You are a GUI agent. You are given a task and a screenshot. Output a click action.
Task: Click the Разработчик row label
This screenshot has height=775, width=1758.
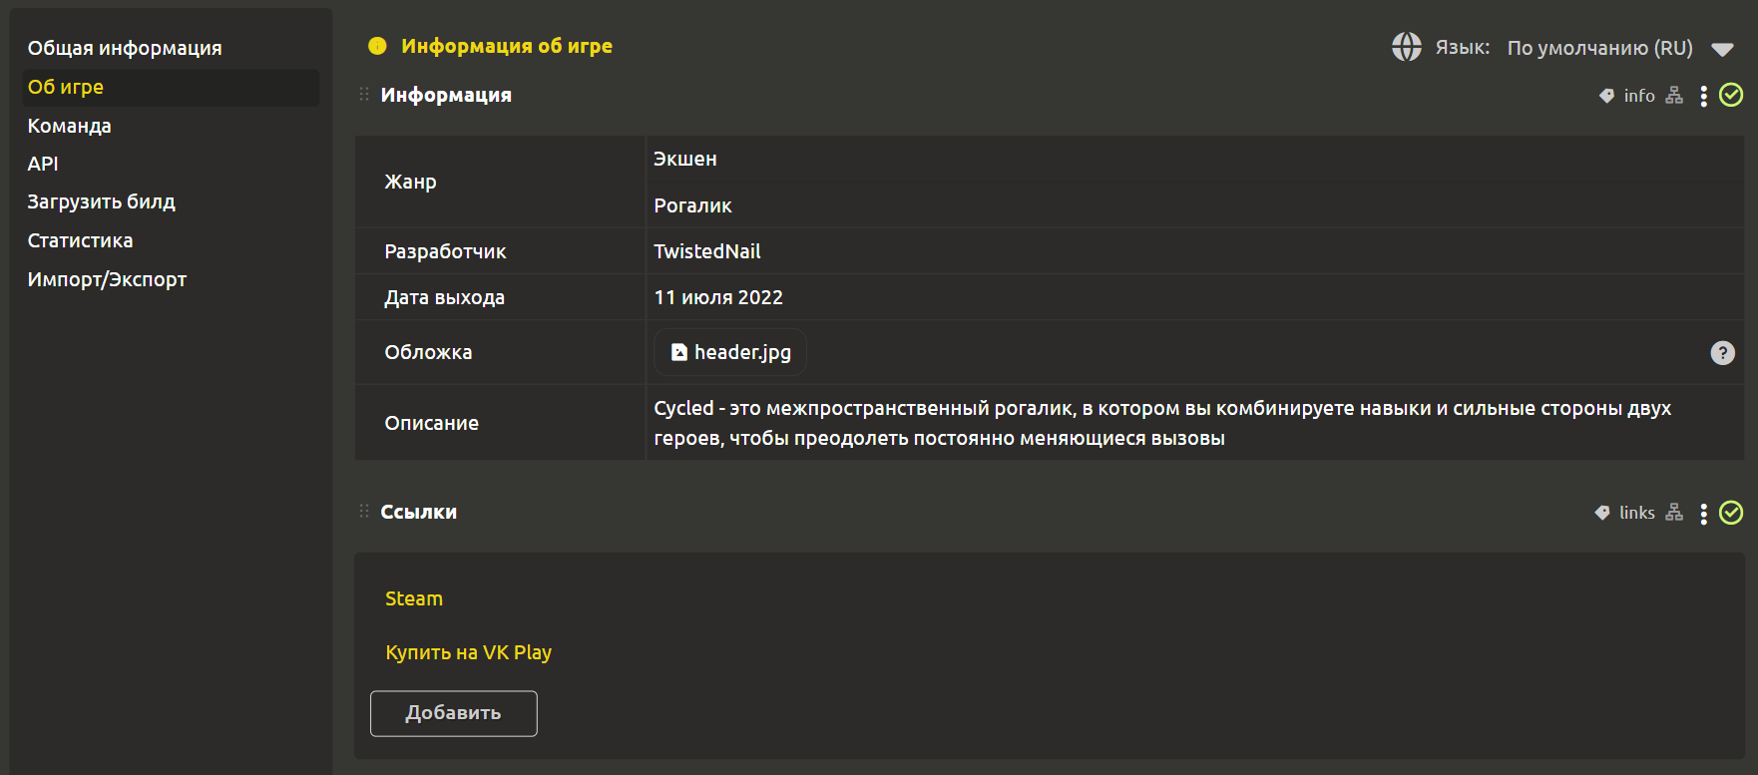coord(445,251)
